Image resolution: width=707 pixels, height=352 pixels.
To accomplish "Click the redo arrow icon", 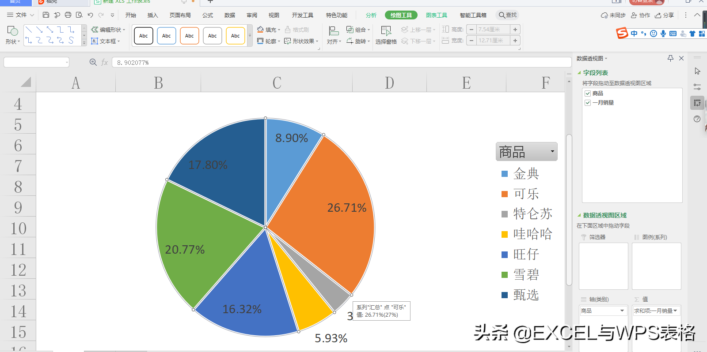I will click(x=101, y=15).
